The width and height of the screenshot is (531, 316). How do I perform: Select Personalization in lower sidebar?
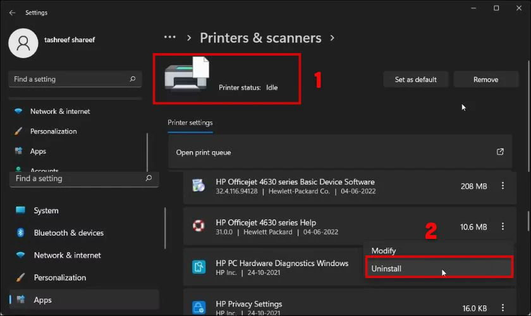point(60,277)
